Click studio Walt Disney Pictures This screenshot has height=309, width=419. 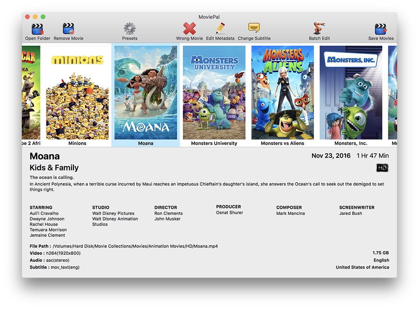tap(113, 213)
